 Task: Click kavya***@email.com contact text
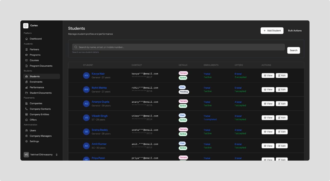click(x=145, y=74)
